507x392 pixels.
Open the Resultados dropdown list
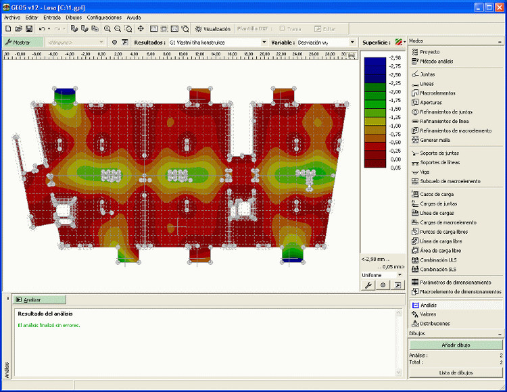pyautogui.click(x=264, y=42)
